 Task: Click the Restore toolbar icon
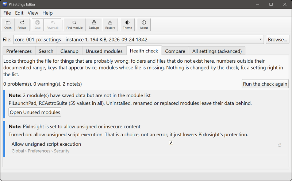click(x=110, y=25)
